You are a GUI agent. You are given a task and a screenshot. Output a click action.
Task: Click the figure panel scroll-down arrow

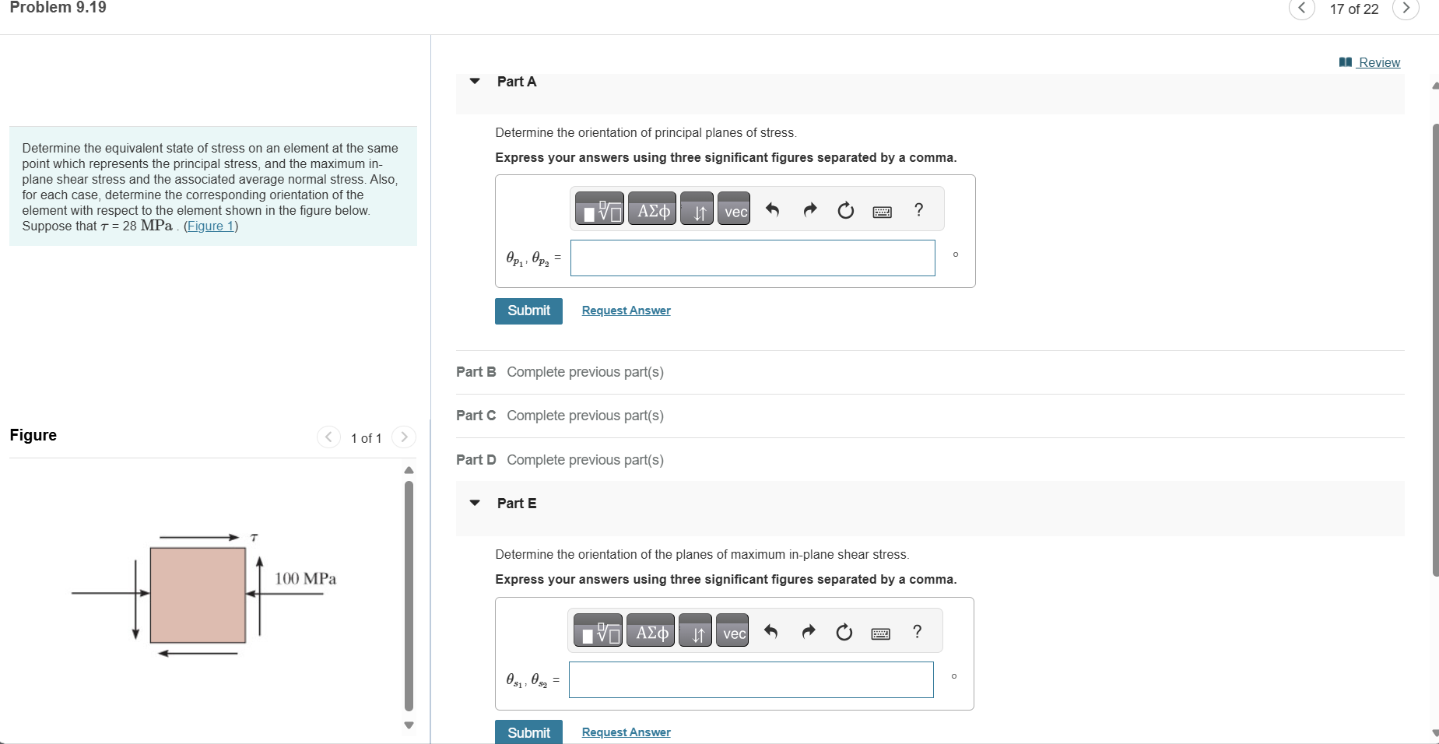click(x=409, y=725)
